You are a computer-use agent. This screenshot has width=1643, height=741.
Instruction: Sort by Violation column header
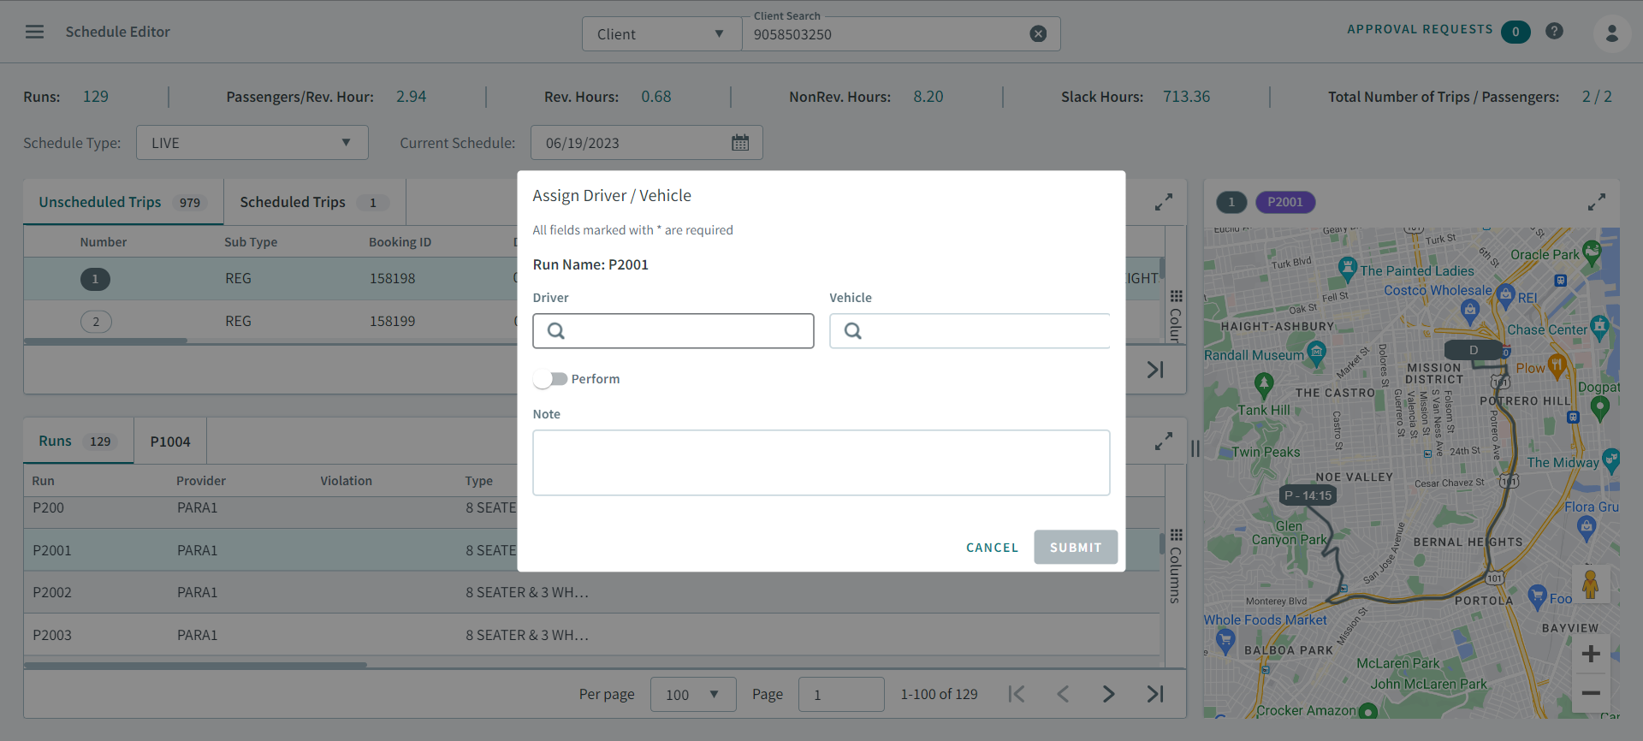[x=347, y=481]
